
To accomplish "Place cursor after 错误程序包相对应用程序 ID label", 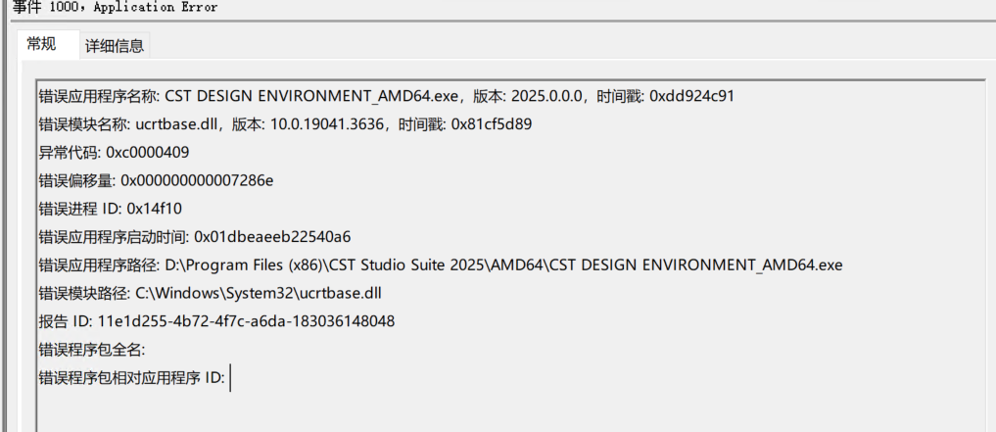I will 230,378.
